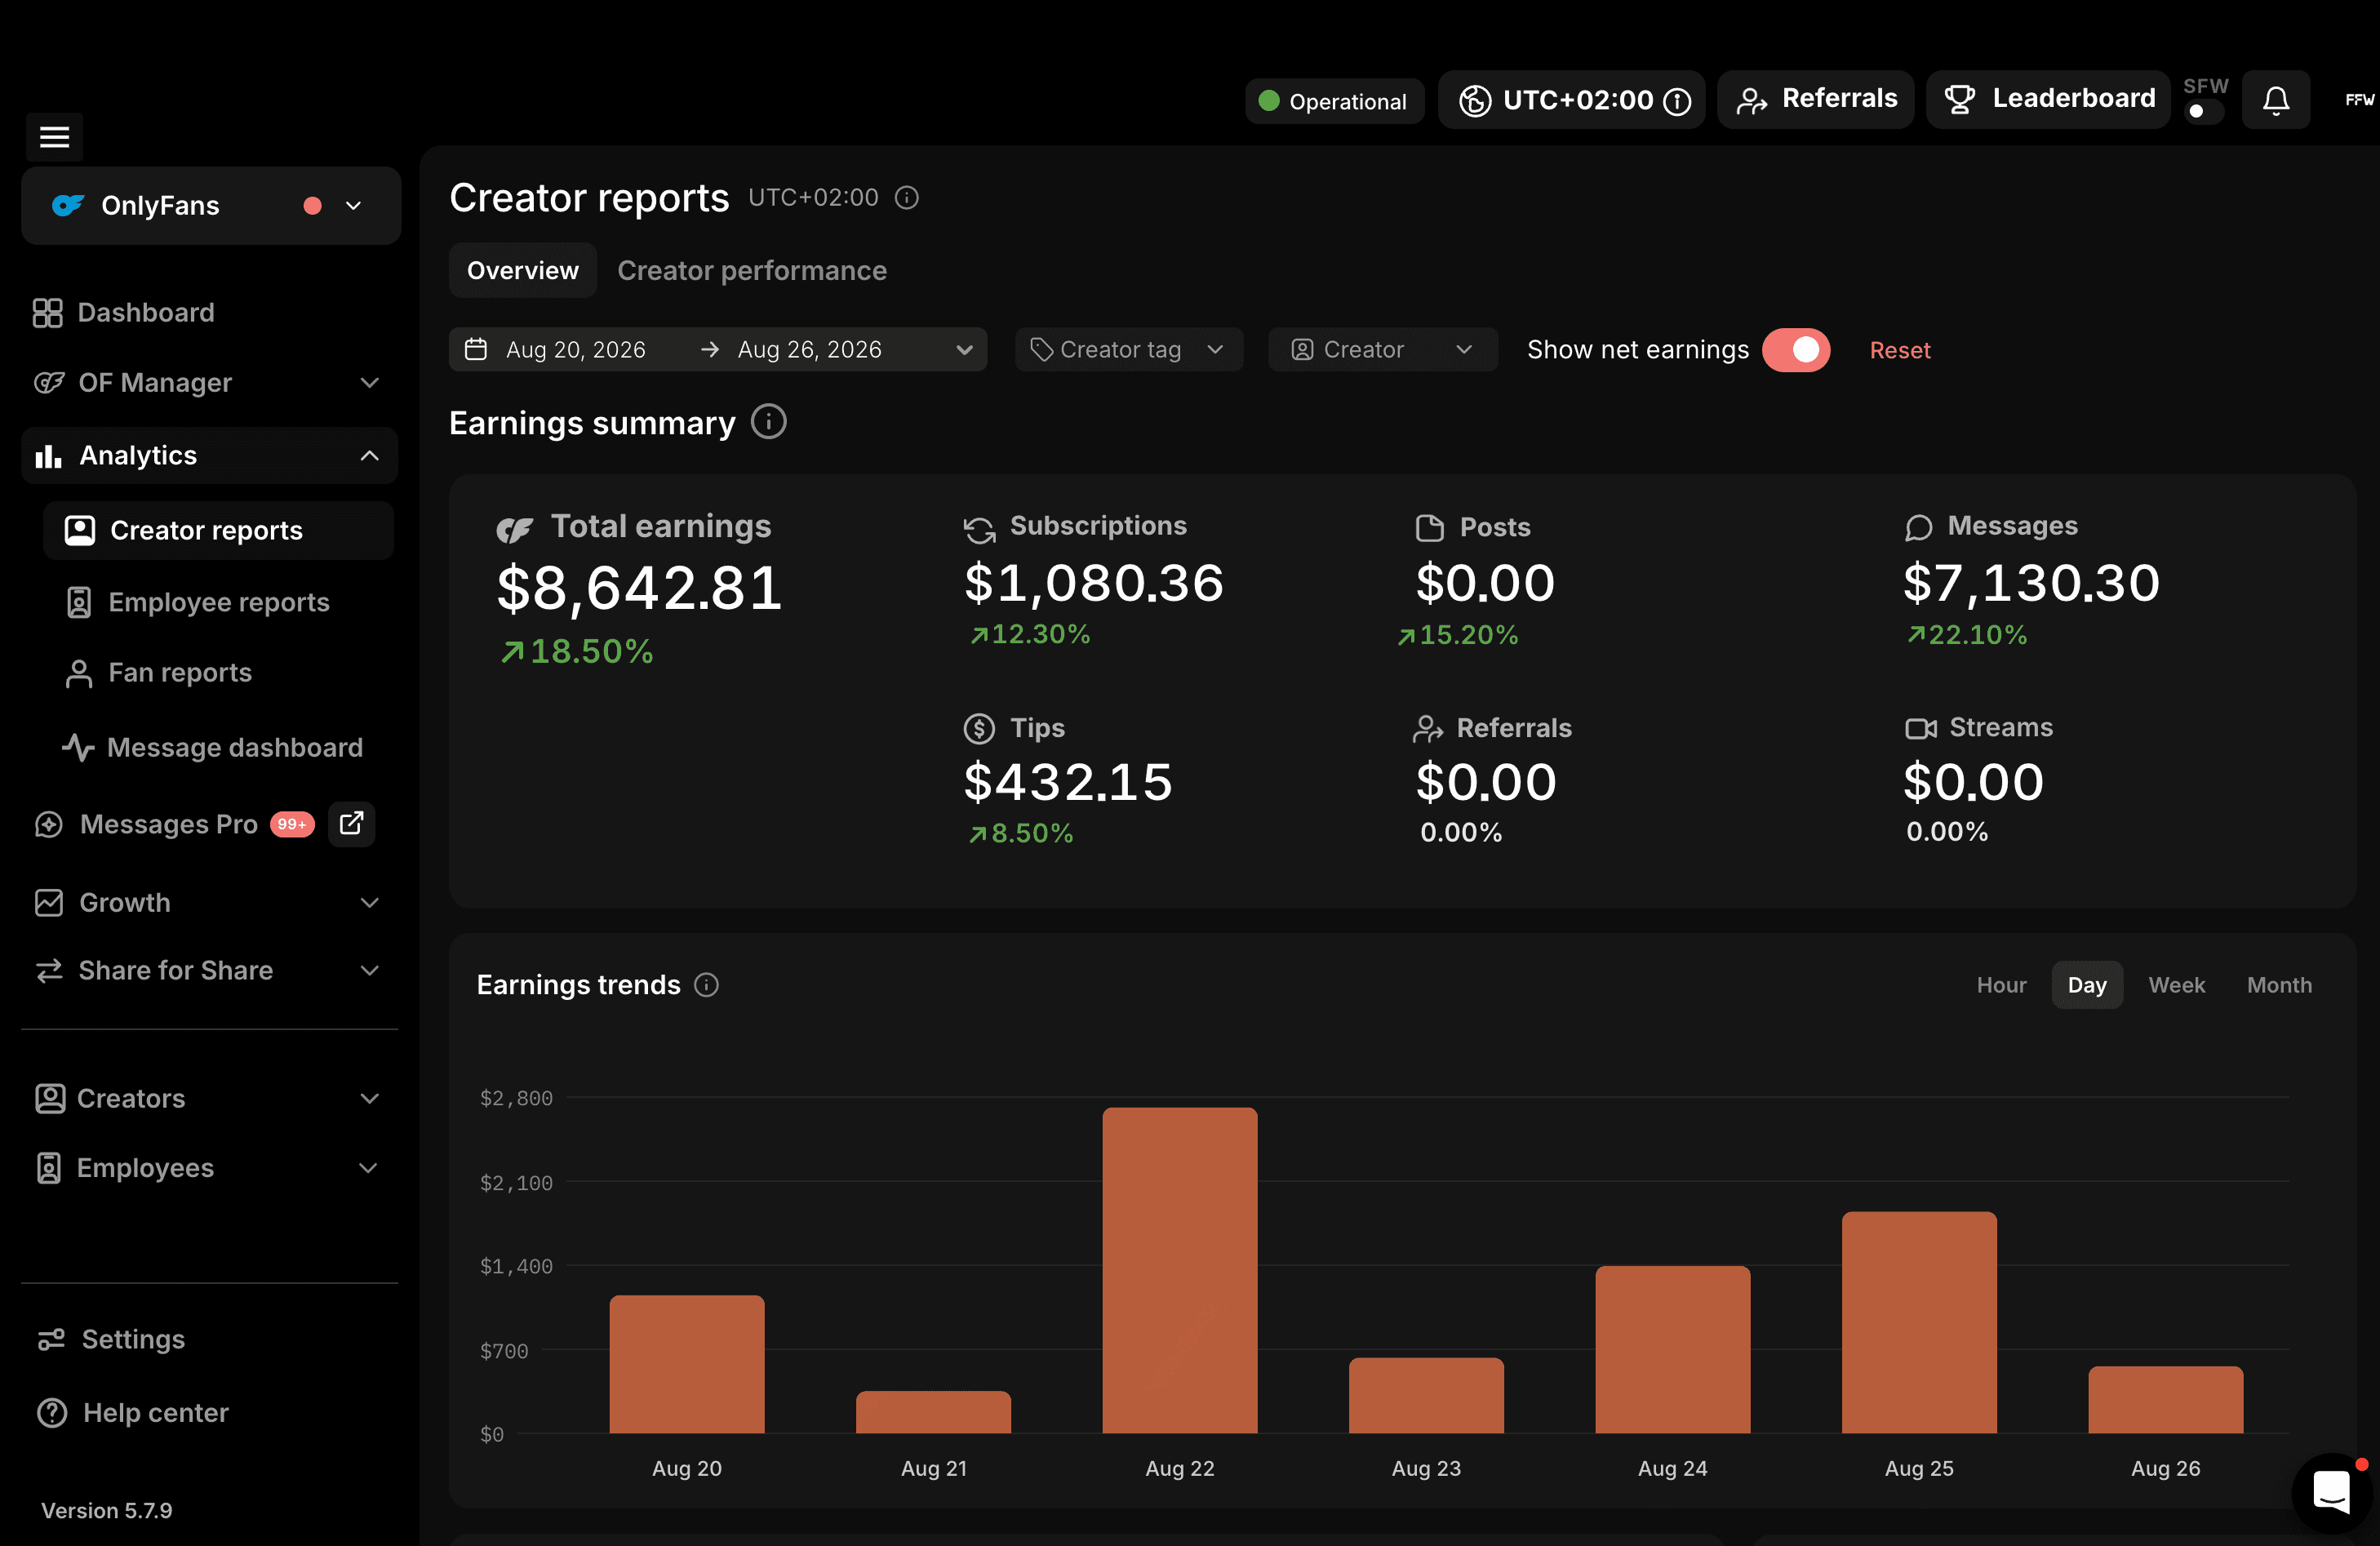
Task: Click the Fan reports person icon
Action: 79,673
